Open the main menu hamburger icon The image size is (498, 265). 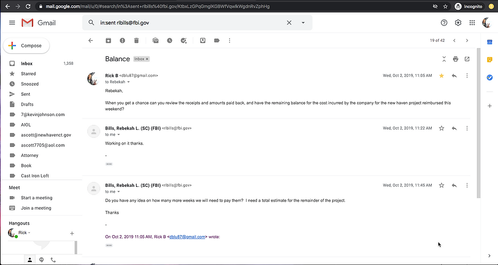coord(12,22)
